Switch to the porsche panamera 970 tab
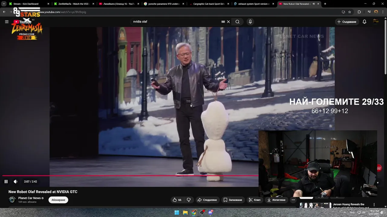 [164, 4]
